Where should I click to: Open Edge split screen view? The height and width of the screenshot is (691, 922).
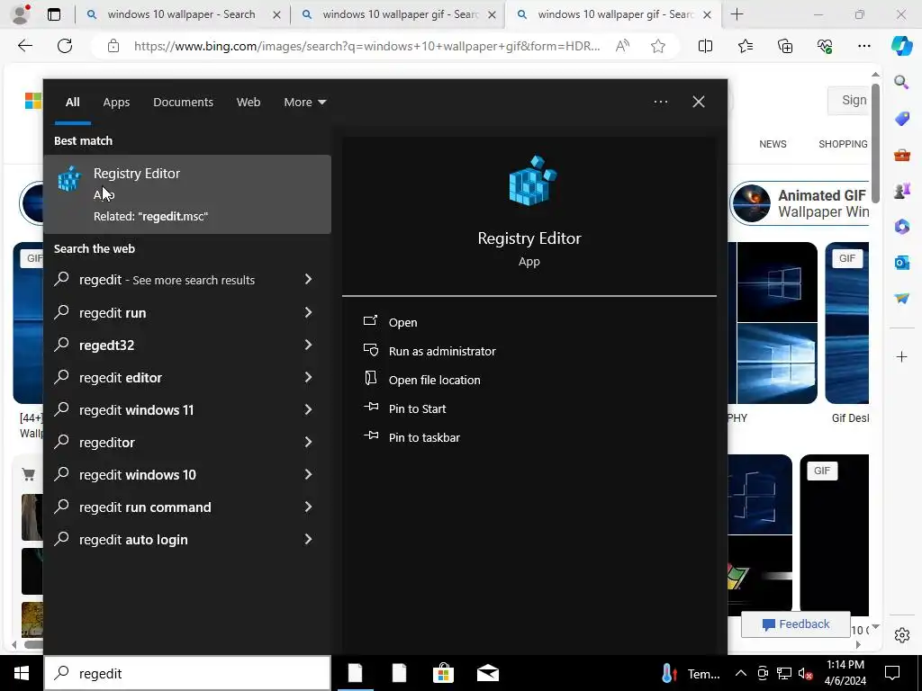[x=705, y=46]
